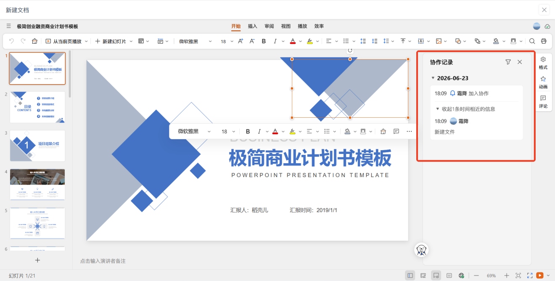Click the slide layout icon in the toolbar
Viewport: 555px width, 281px height.
pyautogui.click(x=141, y=41)
